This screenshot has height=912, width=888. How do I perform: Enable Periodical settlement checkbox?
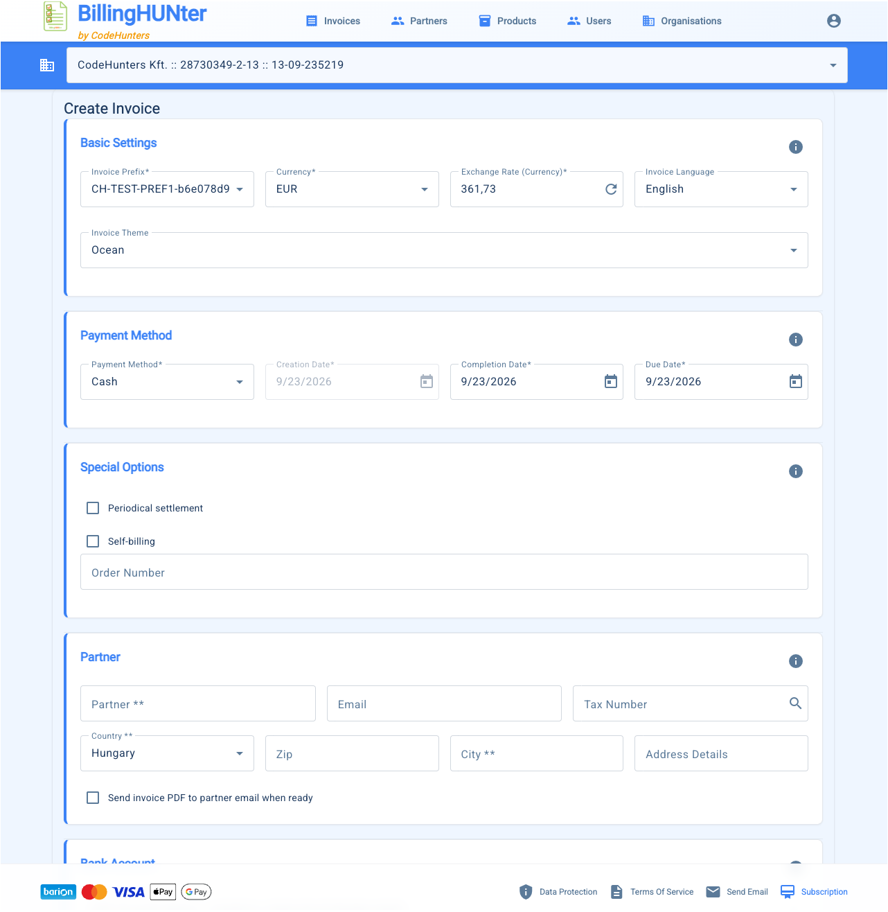pyautogui.click(x=93, y=508)
